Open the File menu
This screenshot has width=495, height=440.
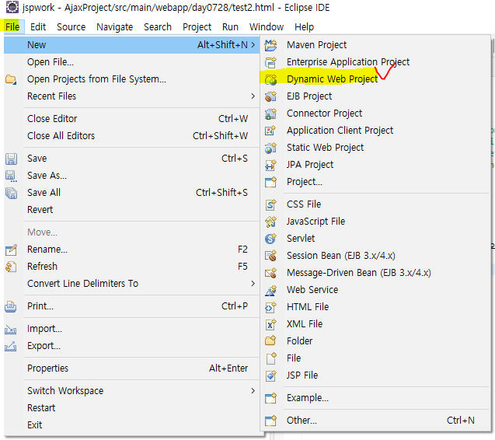tap(12, 27)
